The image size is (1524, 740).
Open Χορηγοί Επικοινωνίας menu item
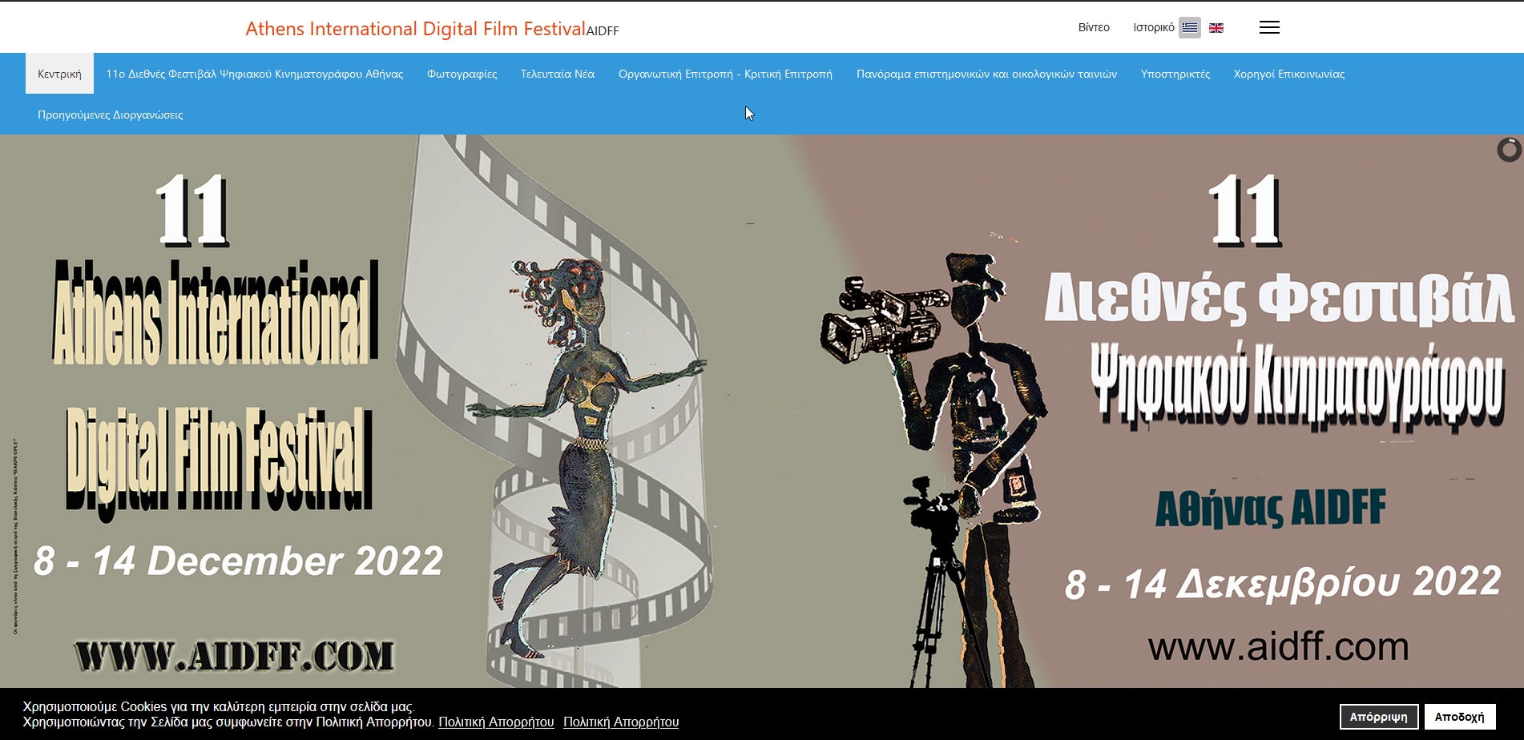click(1289, 74)
